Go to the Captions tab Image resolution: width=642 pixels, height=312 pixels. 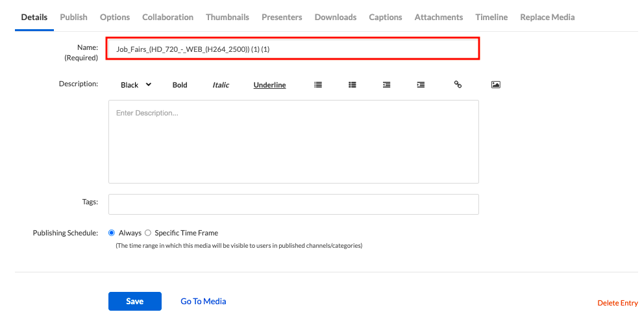pos(386,17)
